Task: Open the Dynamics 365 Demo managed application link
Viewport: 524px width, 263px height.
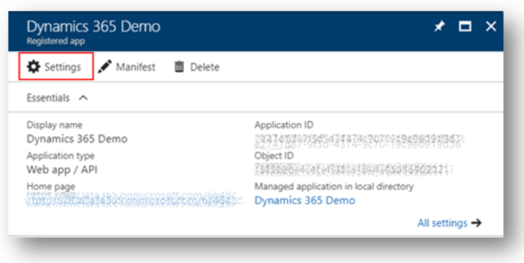Action: point(305,200)
